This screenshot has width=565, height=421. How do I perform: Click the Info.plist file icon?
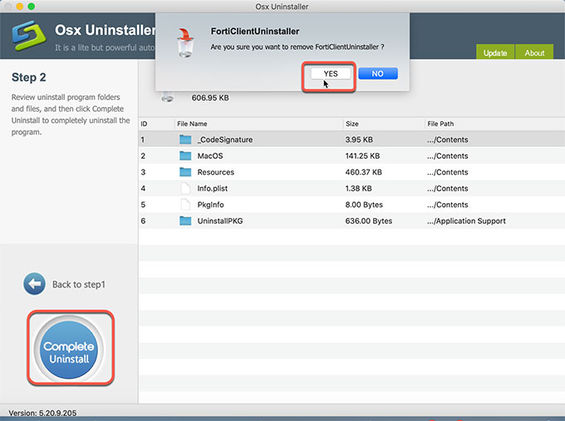click(185, 188)
